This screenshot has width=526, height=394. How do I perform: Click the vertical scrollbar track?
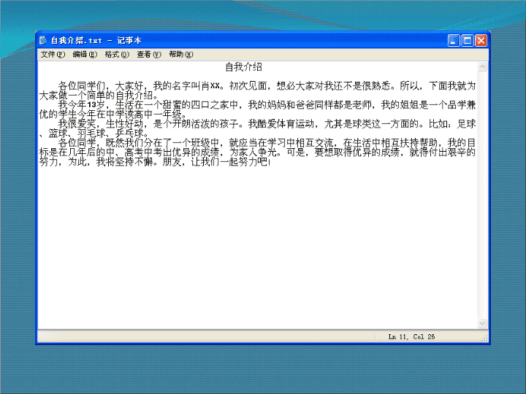482,195
